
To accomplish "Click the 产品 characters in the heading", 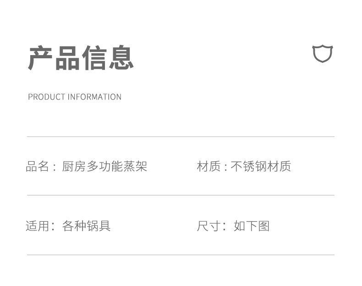I will 54,58.
